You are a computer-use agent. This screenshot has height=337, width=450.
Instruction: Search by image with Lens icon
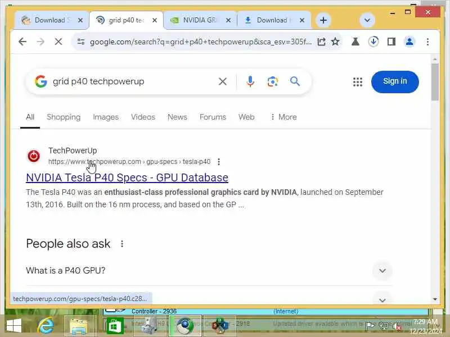tap(273, 81)
